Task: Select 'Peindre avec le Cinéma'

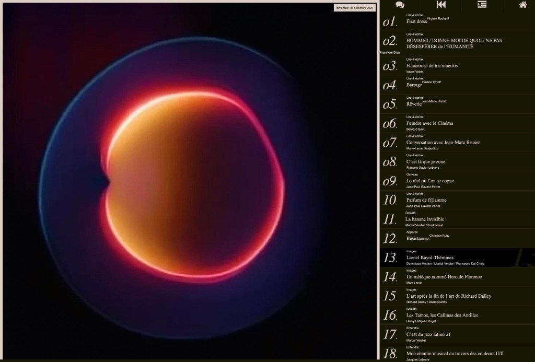Action: point(429,123)
